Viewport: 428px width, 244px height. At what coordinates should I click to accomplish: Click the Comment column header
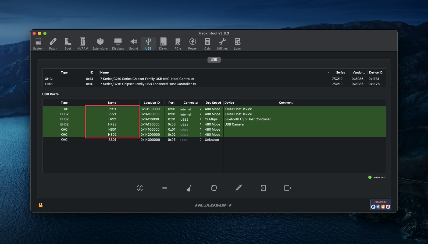point(332,103)
